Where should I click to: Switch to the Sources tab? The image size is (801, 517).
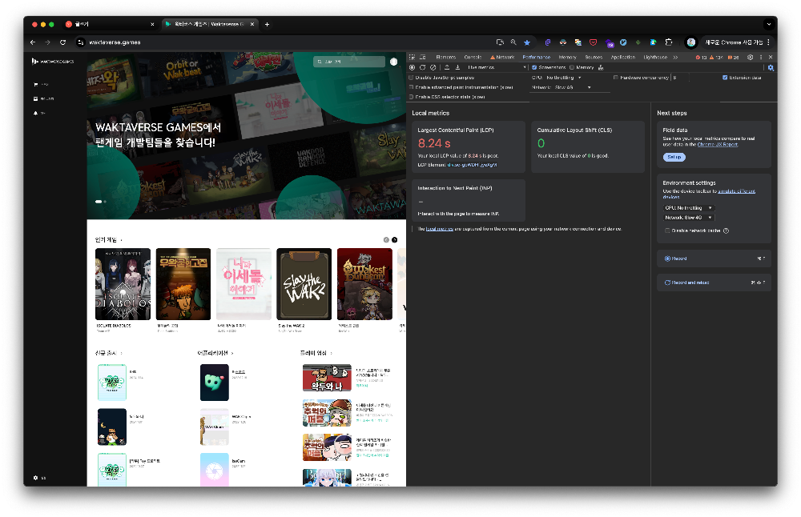pos(594,57)
